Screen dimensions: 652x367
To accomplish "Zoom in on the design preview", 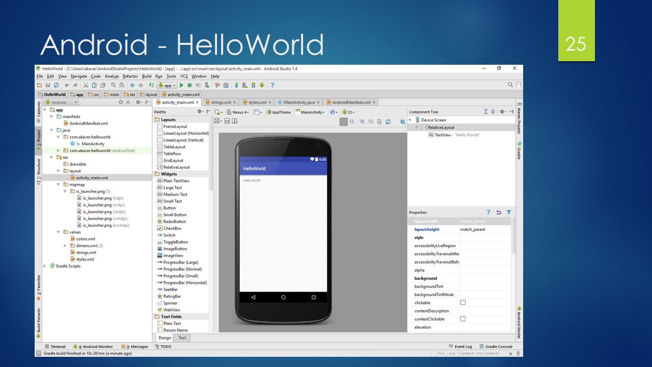I will [x=362, y=121].
